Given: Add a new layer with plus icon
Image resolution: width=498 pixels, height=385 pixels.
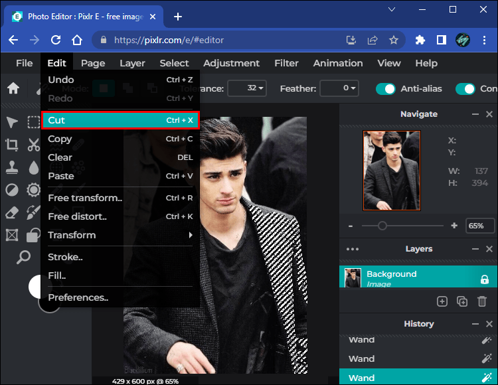Looking at the screenshot, I should point(442,301).
